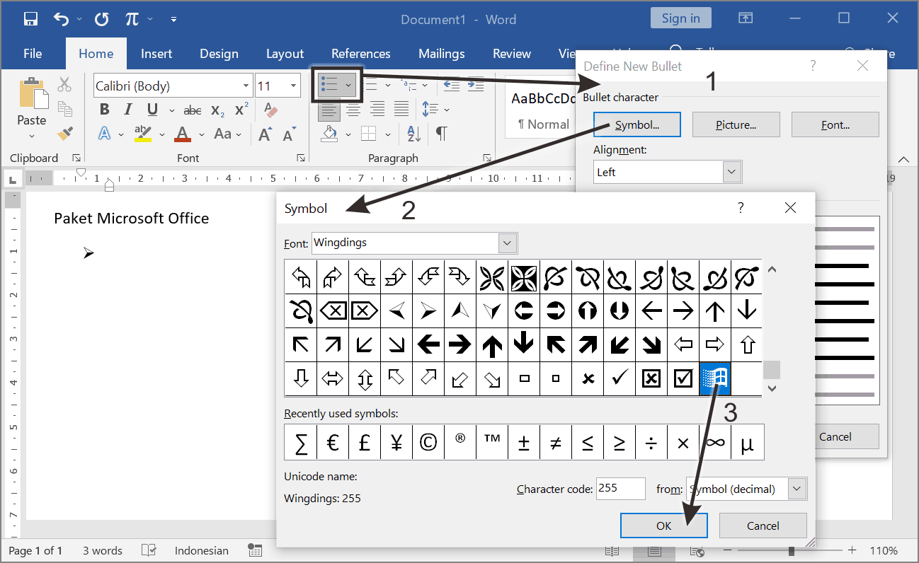Switch to the Insert ribbon tab
Image resolution: width=919 pixels, height=563 pixels.
tap(156, 54)
